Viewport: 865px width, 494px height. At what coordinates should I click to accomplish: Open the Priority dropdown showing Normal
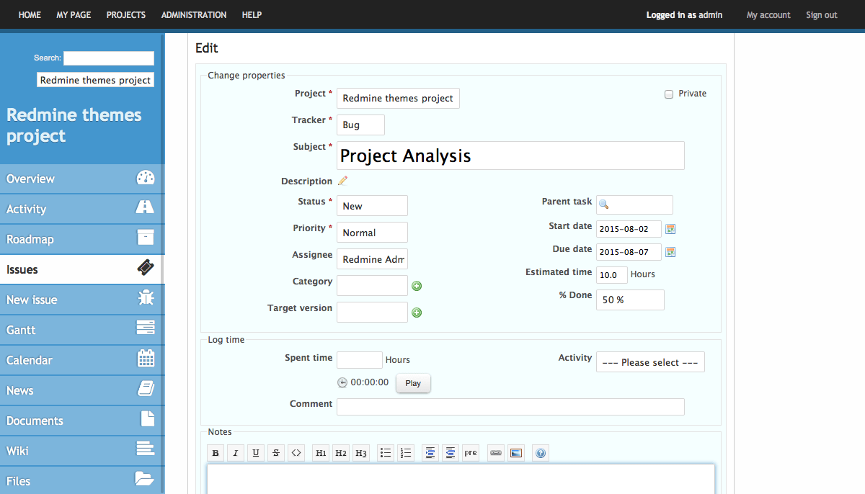point(372,233)
